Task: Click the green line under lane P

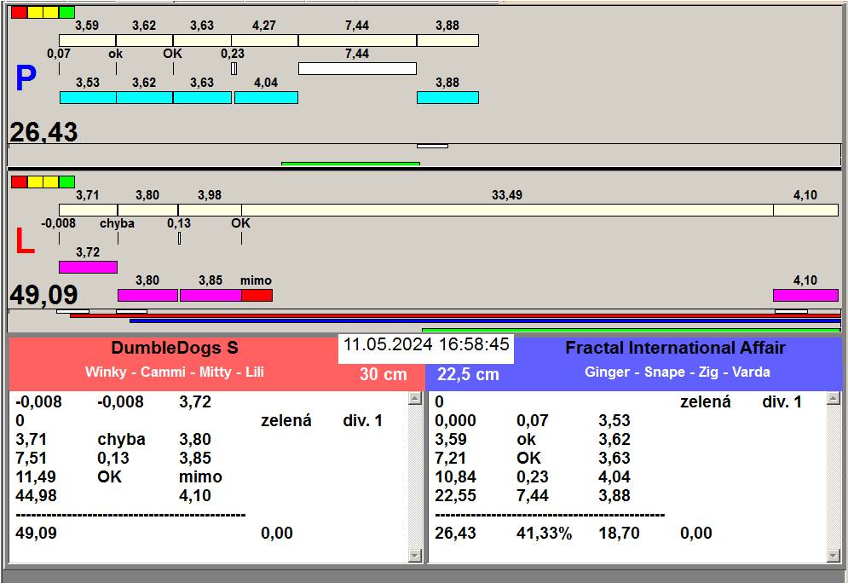Action: 350,164
